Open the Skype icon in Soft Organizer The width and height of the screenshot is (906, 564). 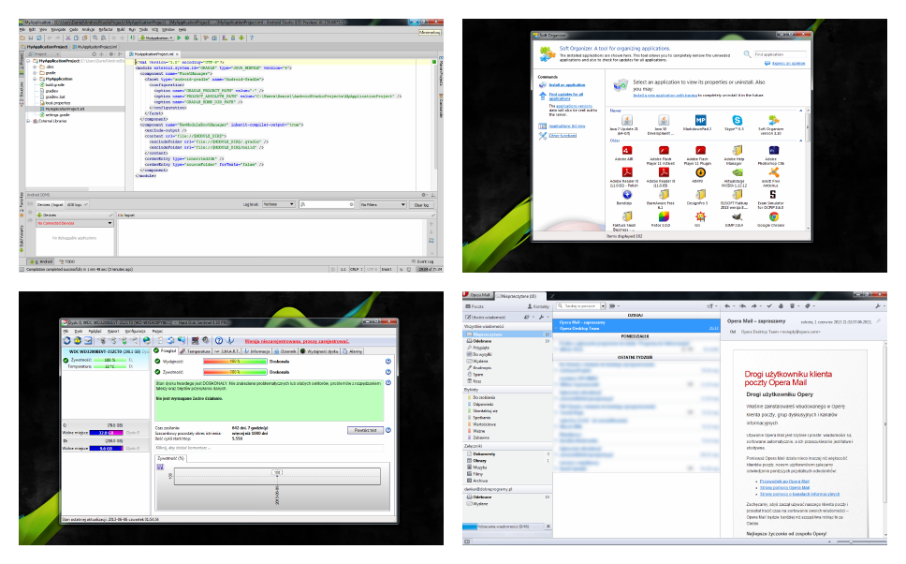click(737, 120)
